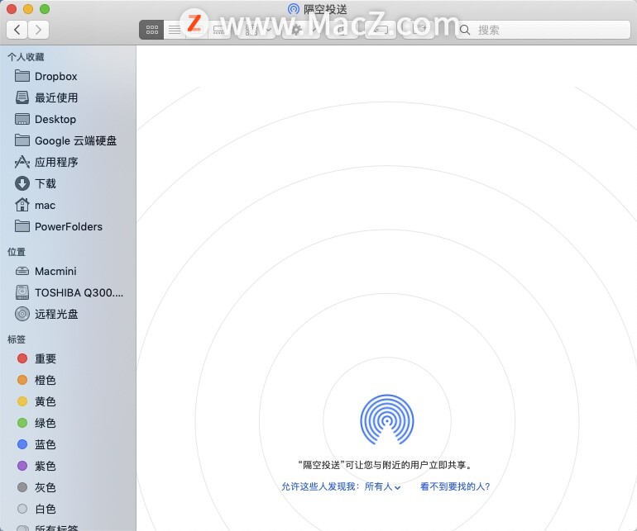
Task: Click the 标签 section header
Action: click(x=17, y=339)
